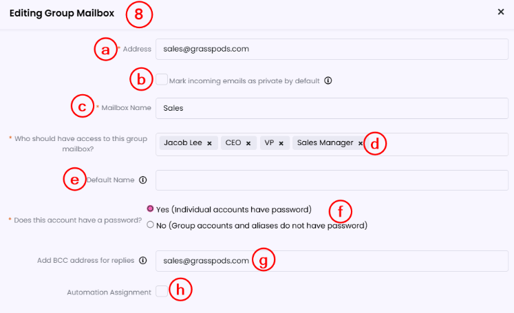Enable mark incoming emails as private
Viewport: 514px width, 313px height.
click(162, 80)
